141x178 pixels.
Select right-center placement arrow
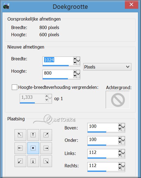point(46,148)
